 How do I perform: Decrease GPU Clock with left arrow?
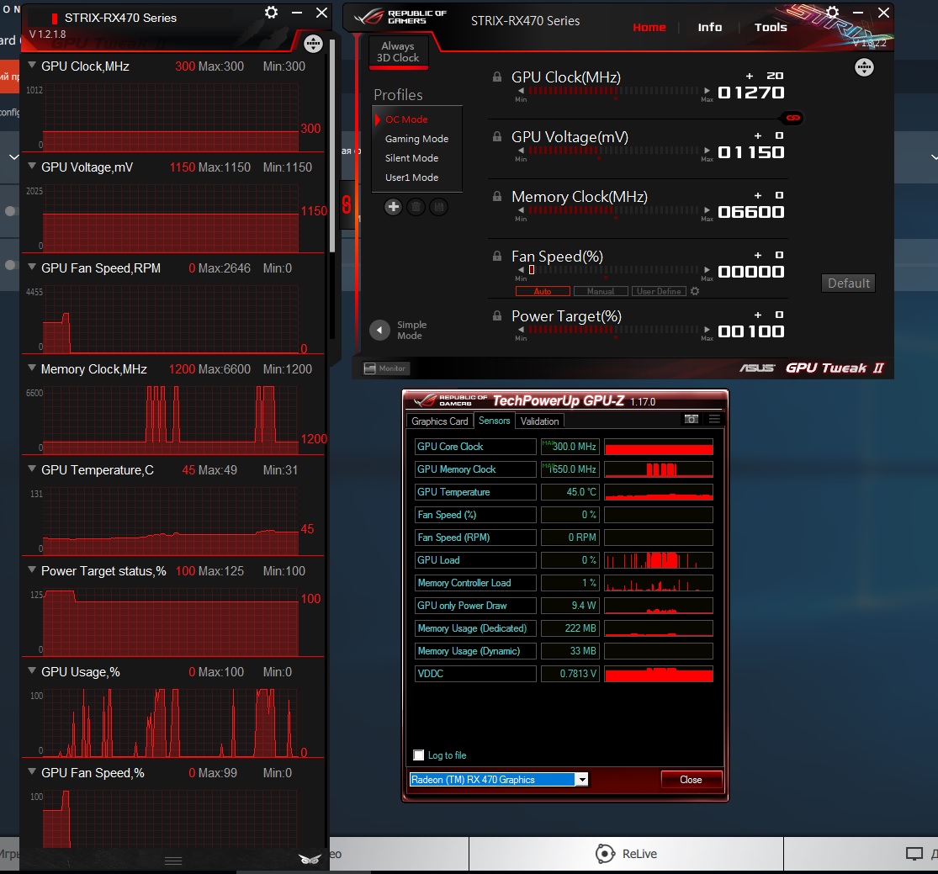point(521,91)
